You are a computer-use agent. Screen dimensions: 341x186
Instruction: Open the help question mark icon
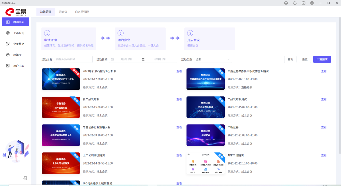(x=304, y=3)
